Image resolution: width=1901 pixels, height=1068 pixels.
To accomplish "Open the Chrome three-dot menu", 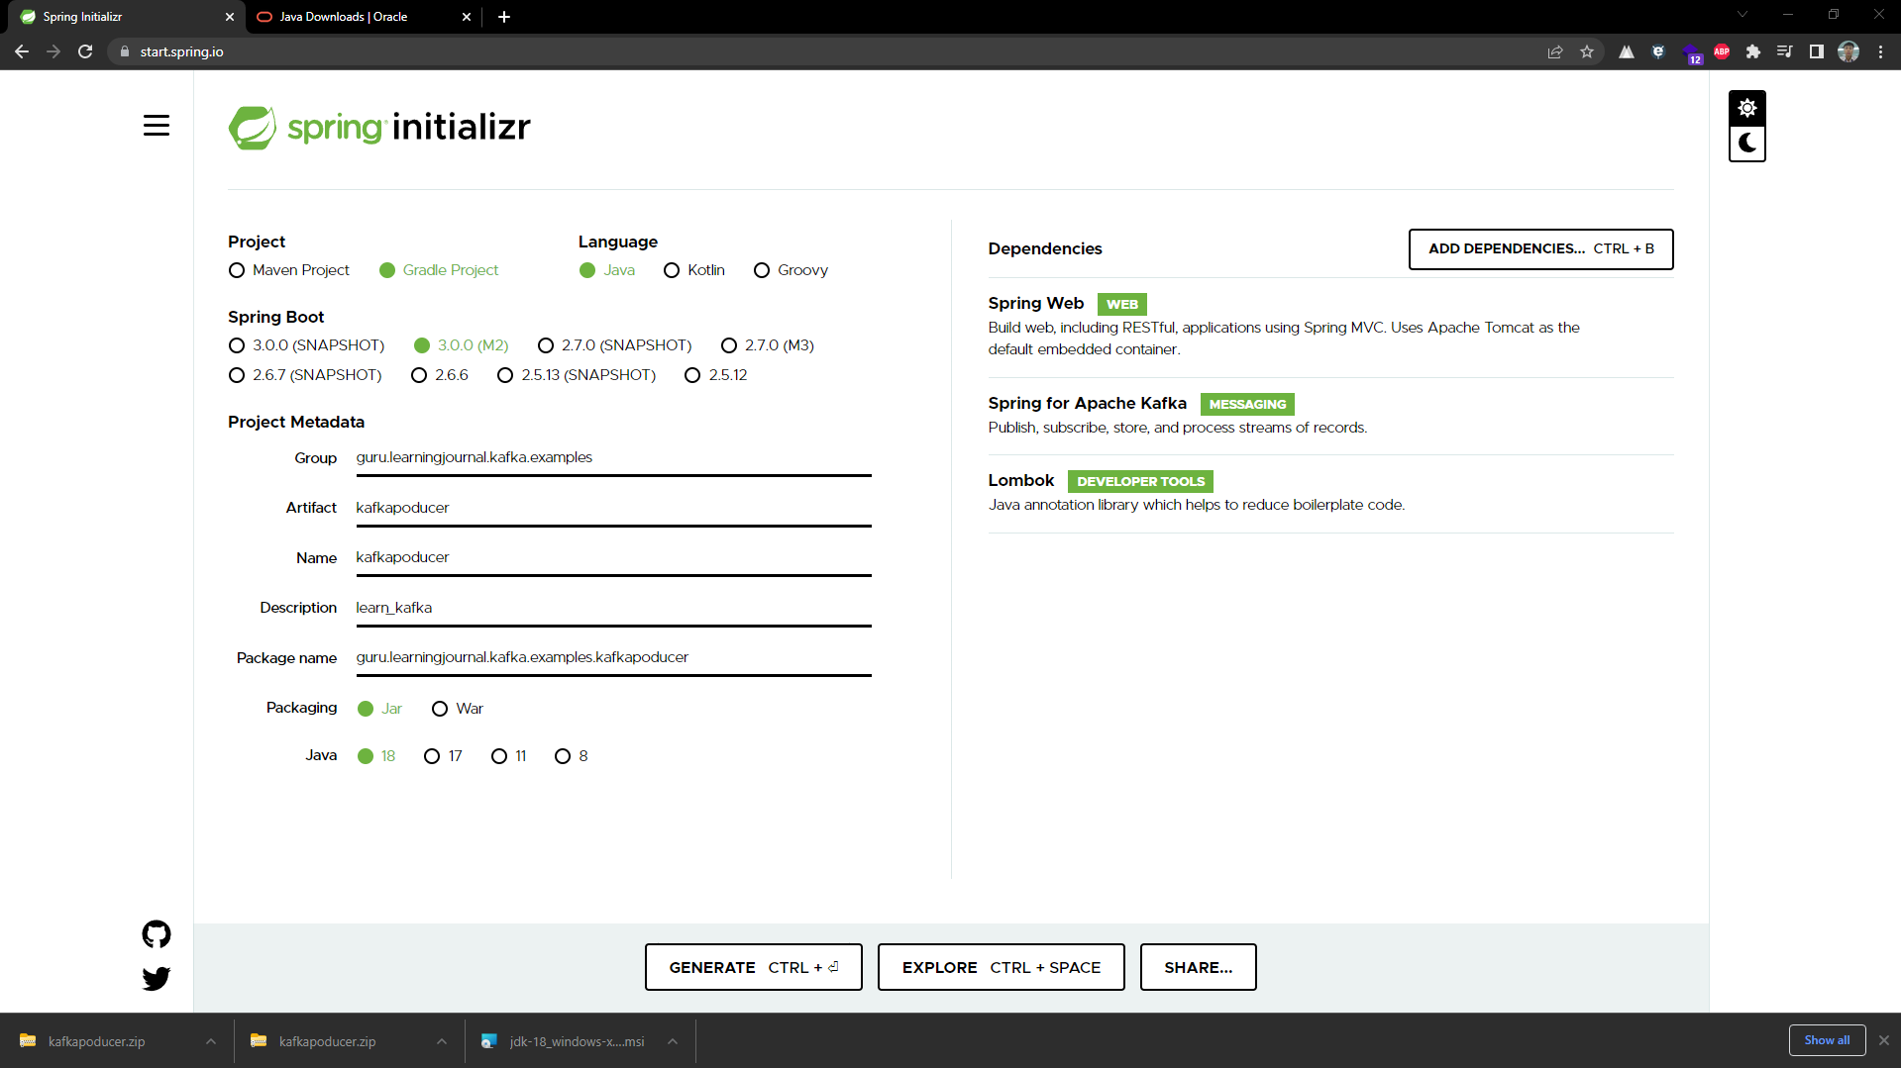I will tap(1880, 51).
